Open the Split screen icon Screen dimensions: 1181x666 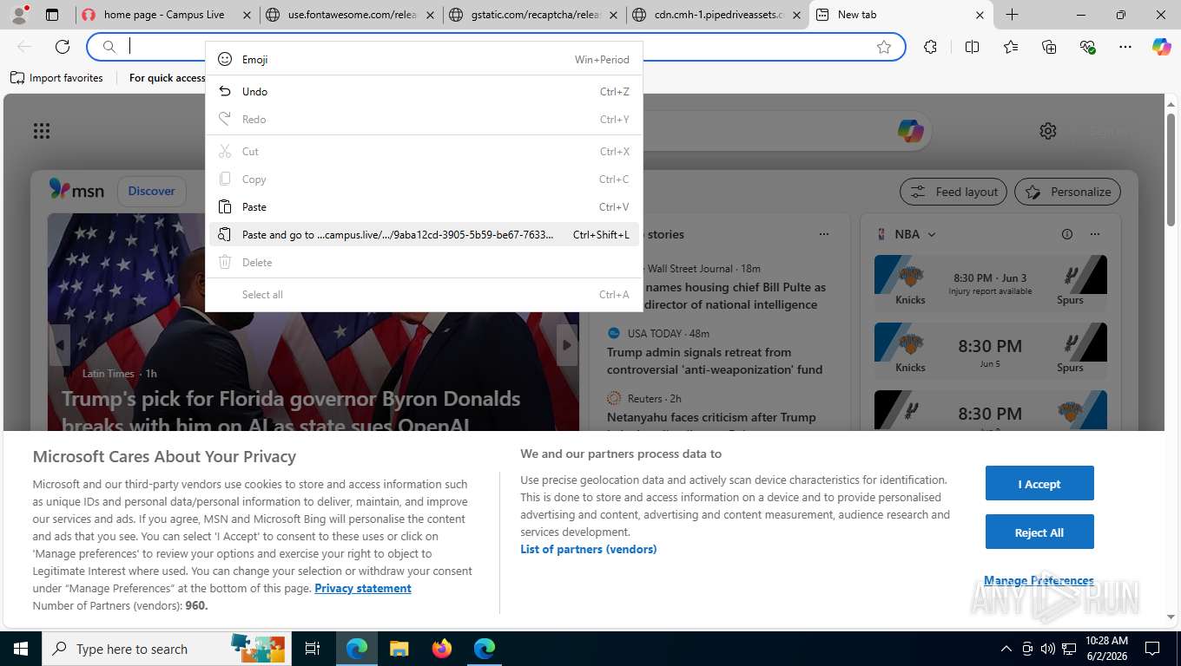(x=972, y=47)
